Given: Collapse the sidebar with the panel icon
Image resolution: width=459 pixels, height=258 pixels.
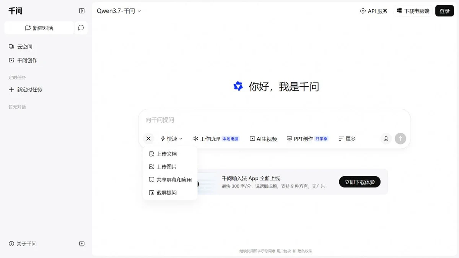Looking at the screenshot, I should click(x=81, y=11).
